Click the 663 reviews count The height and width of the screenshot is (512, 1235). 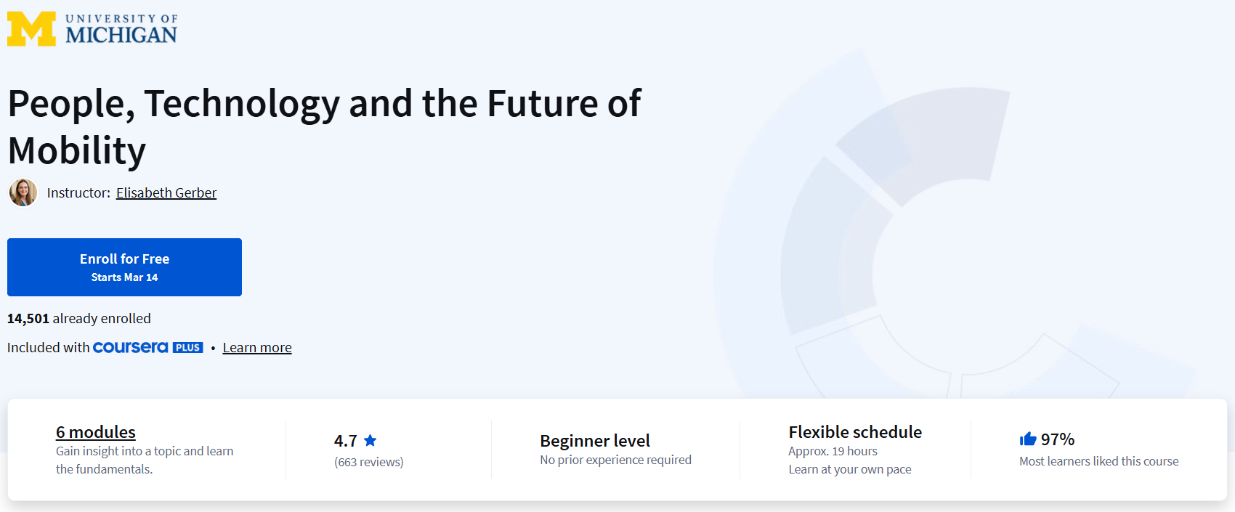pos(369,462)
